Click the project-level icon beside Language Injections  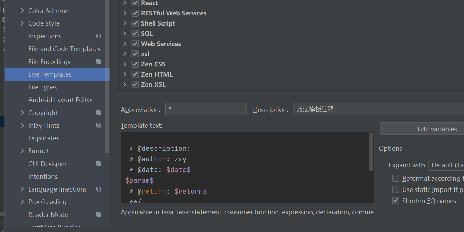[99, 189]
